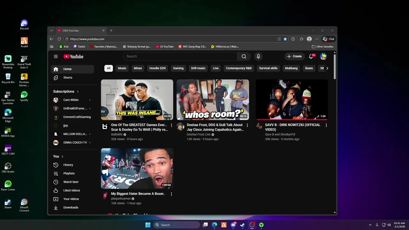The image size is (409, 230).
Task: Open the YouTube hamburger guide menu
Action: click(x=56, y=57)
